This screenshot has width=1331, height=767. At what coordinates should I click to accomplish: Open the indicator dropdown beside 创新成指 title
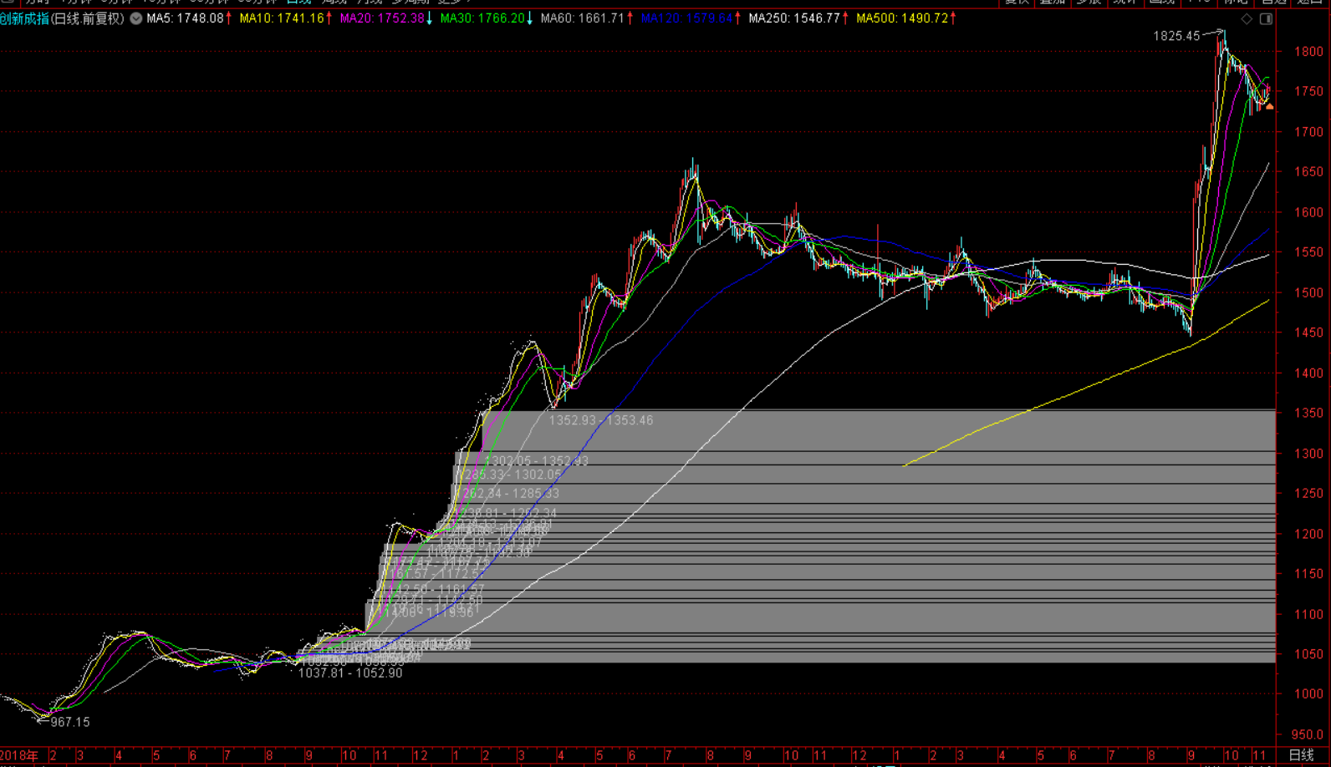pyautogui.click(x=136, y=18)
